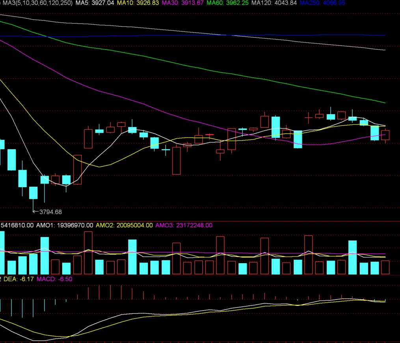Click the MA30: 3913.67 label
Screen dimensions: 400x343
182,3
